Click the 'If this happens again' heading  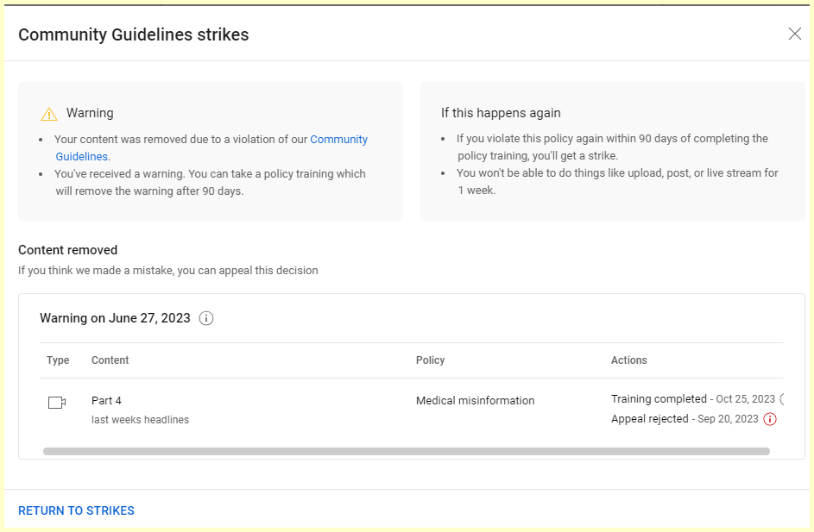[501, 113]
